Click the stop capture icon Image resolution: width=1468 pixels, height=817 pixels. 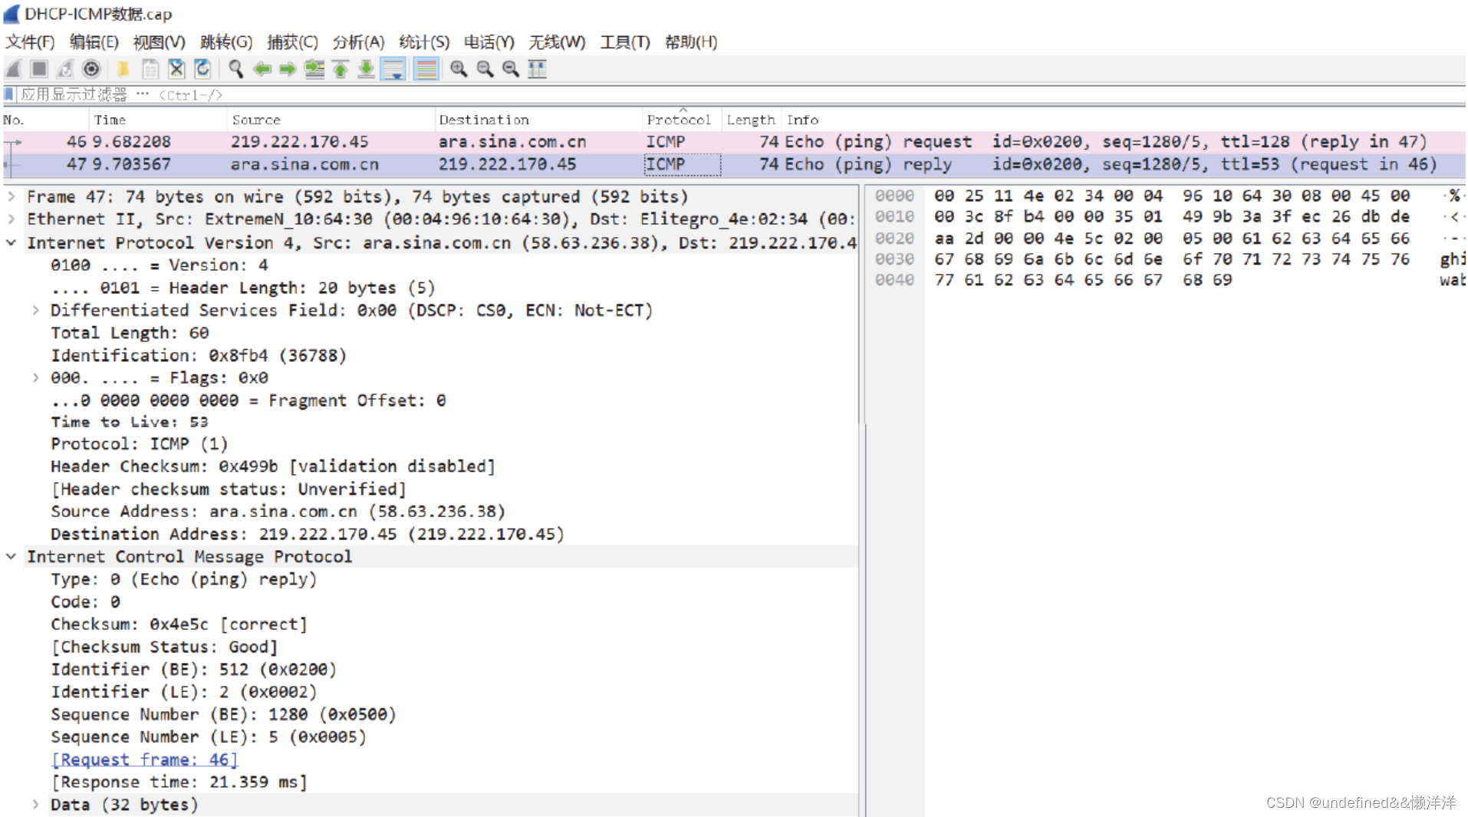click(38, 70)
